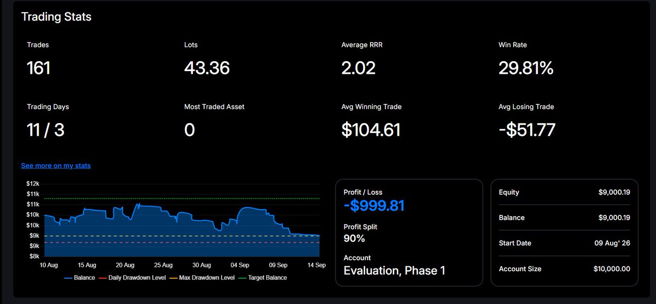Click the '25 Aug' x-axis label
The height and width of the screenshot is (304, 656).
coord(163,265)
